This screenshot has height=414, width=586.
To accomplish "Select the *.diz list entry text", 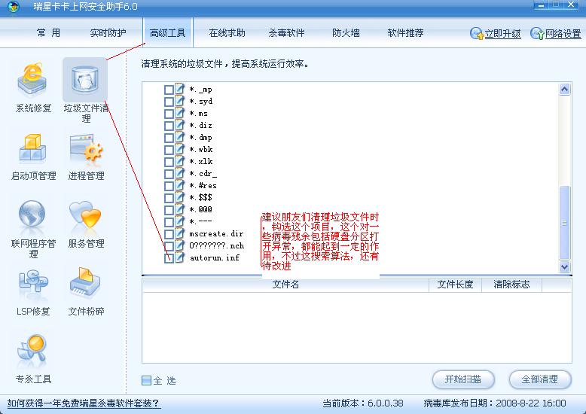I will pyautogui.click(x=200, y=125).
